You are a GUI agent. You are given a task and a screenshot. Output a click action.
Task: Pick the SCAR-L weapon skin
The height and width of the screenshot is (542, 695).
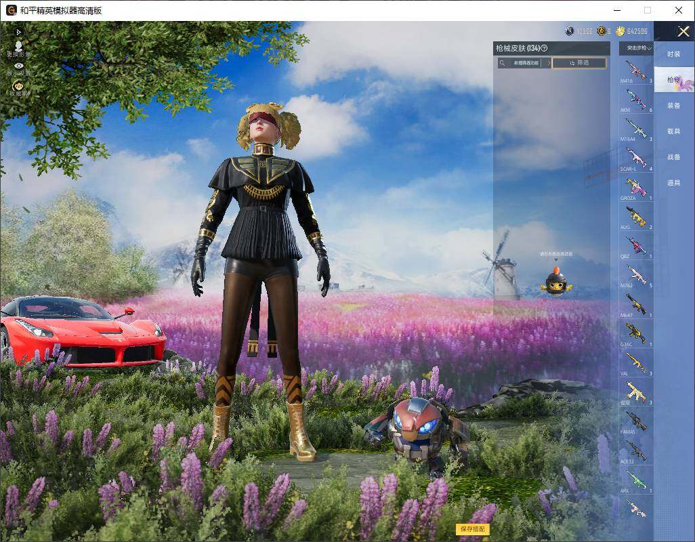point(636,159)
